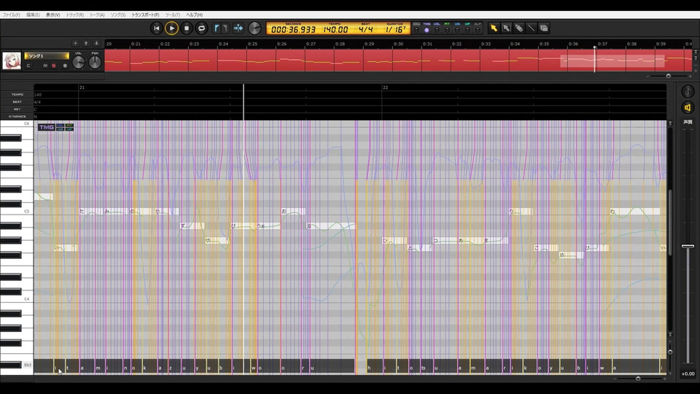Stop playback with the Stop button

coord(187,28)
